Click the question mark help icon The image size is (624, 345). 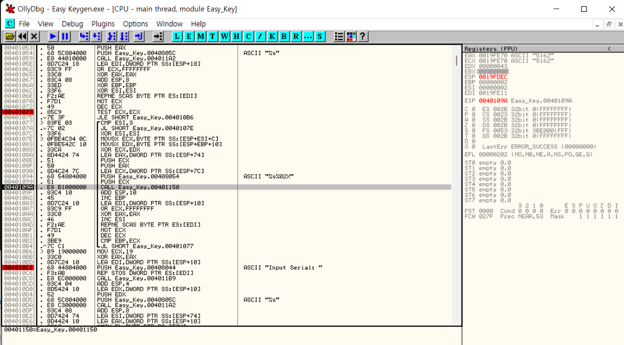point(362,36)
